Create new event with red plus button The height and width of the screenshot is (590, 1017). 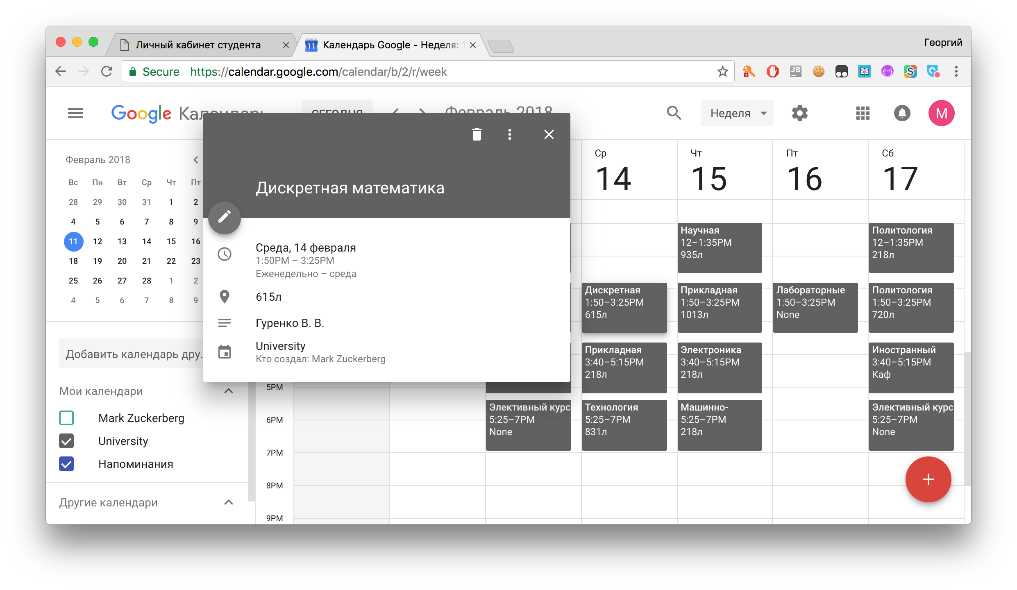pyautogui.click(x=928, y=479)
